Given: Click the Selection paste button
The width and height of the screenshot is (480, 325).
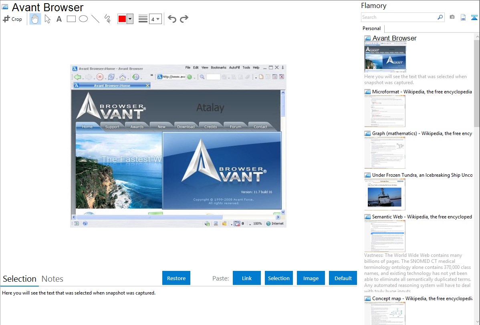Looking at the screenshot, I should tap(278, 278).
